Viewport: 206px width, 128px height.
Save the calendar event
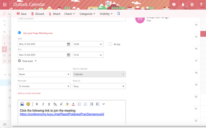tap(22, 14)
